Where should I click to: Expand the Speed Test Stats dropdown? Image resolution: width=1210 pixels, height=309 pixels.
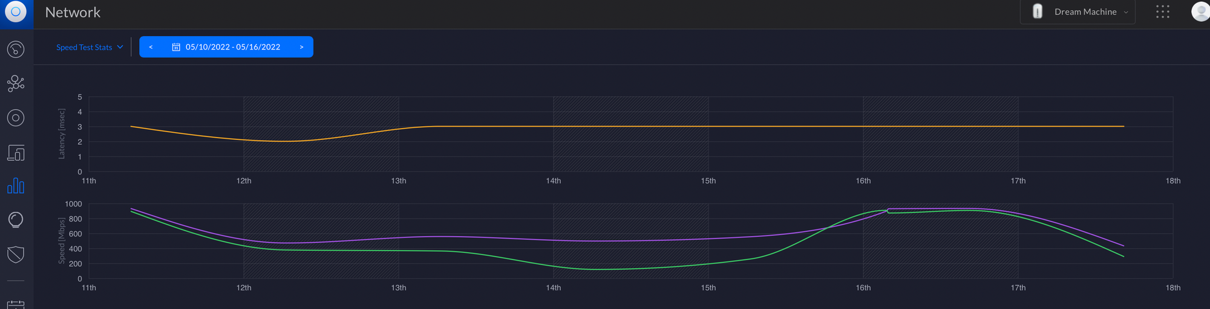(x=90, y=47)
